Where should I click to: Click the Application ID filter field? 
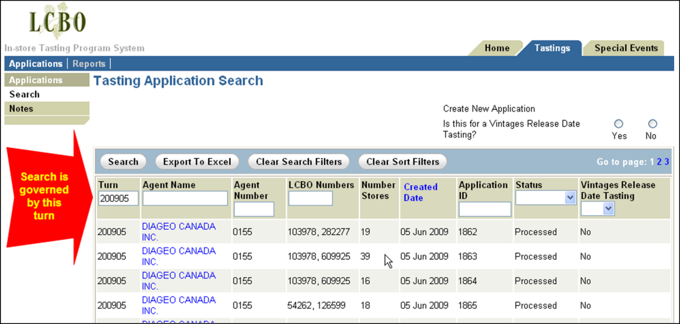tap(485, 209)
